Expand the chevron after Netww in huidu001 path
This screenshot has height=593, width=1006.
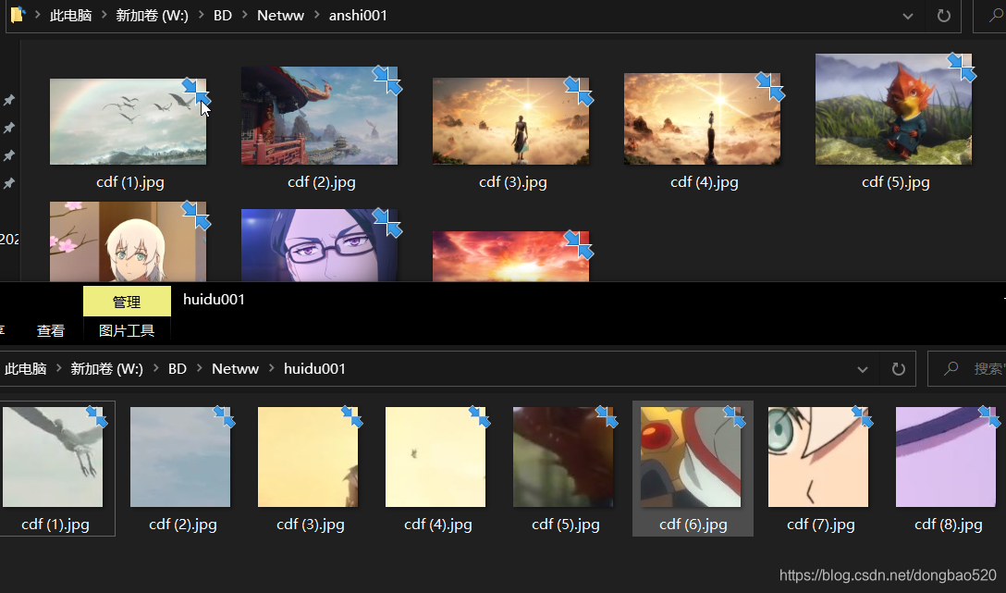click(272, 368)
